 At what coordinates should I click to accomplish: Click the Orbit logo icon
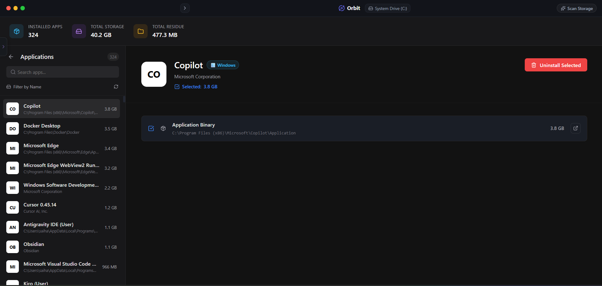pyautogui.click(x=341, y=8)
